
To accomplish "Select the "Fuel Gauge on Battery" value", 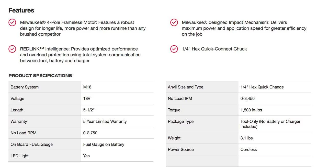I will (x=104, y=144).
